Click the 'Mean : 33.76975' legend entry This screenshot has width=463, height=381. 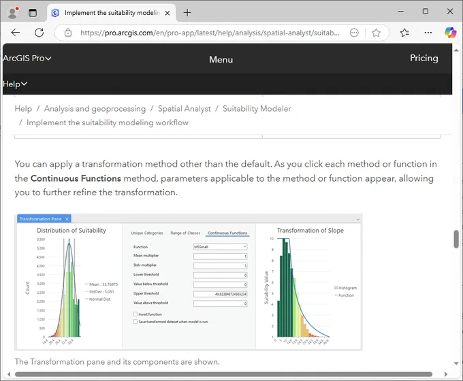(101, 284)
